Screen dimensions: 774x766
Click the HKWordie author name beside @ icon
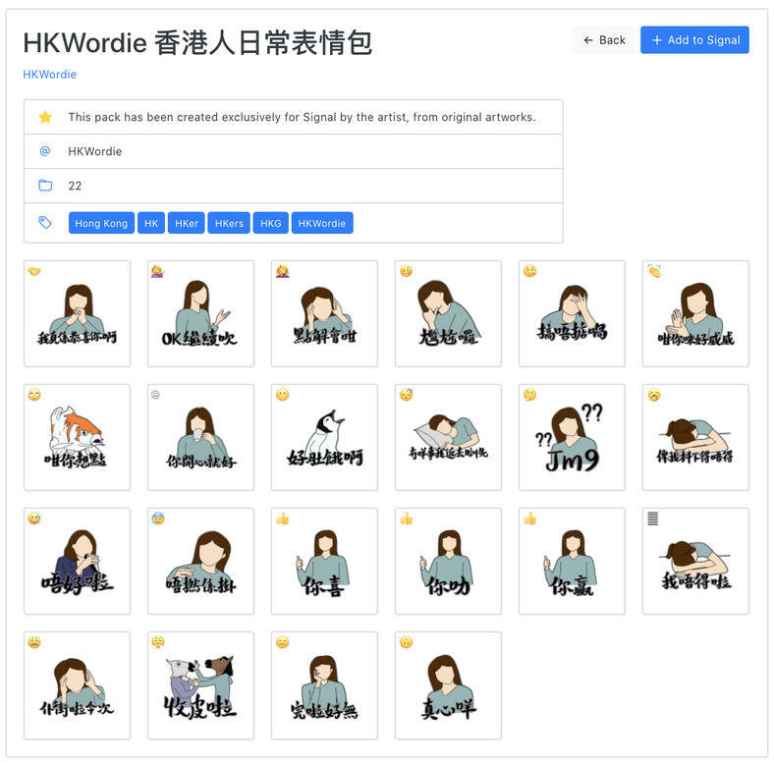[x=94, y=151]
